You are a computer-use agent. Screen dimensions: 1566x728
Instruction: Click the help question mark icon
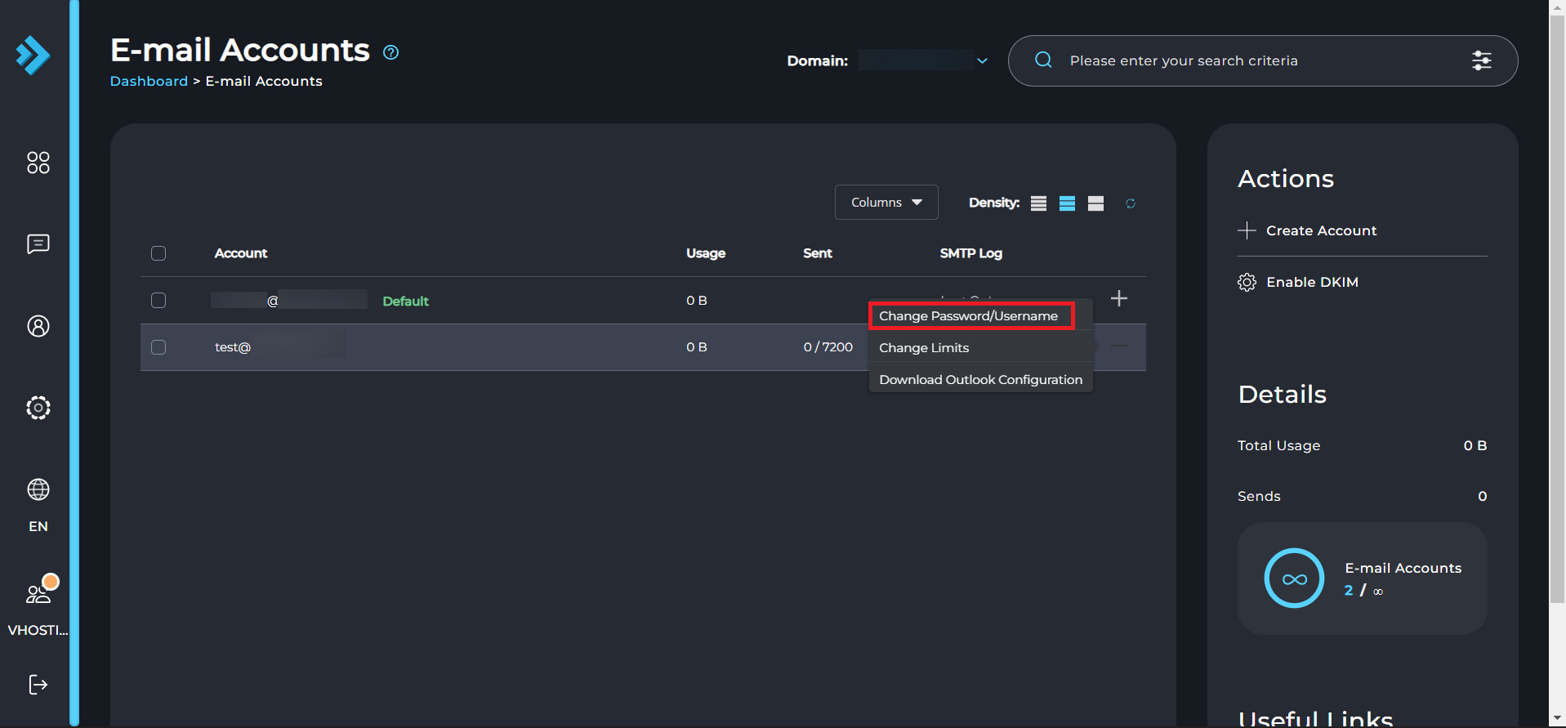[x=391, y=52]
